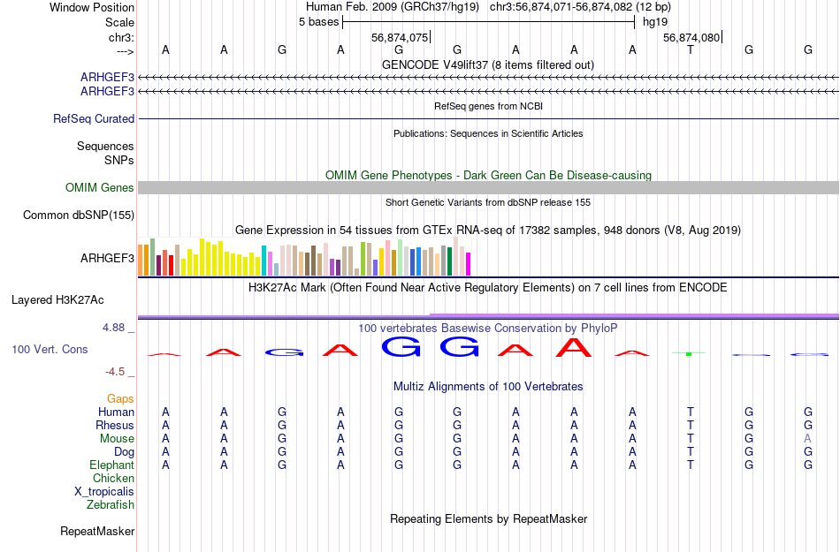840x552 pixels.
Task: Click the T base in chr3 reference row
Action: (691, 49)
